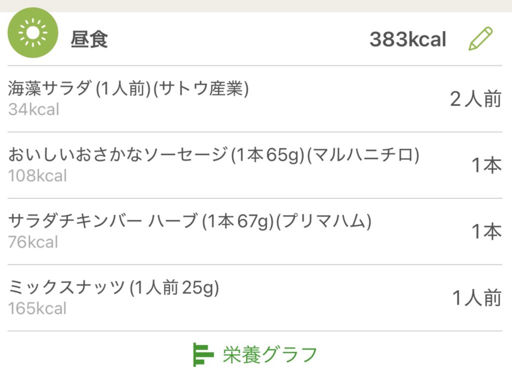Open the 海藻サラダ food entry

coord(128,89)
